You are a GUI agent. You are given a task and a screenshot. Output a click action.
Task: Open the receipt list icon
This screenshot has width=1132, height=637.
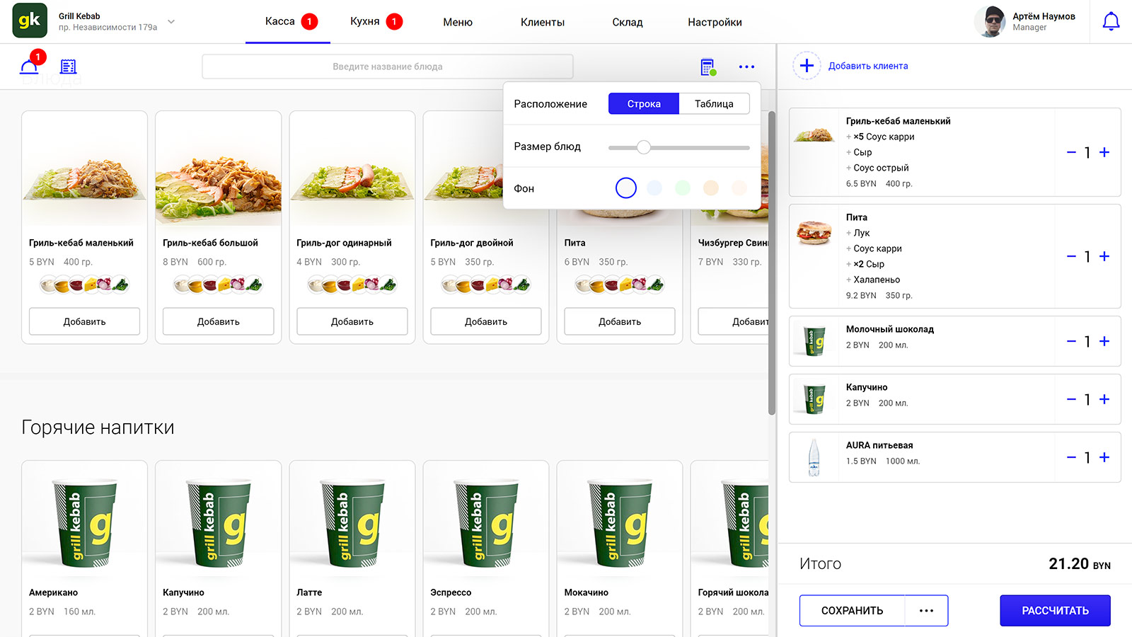pyautogui.click(x=69, y=67)
